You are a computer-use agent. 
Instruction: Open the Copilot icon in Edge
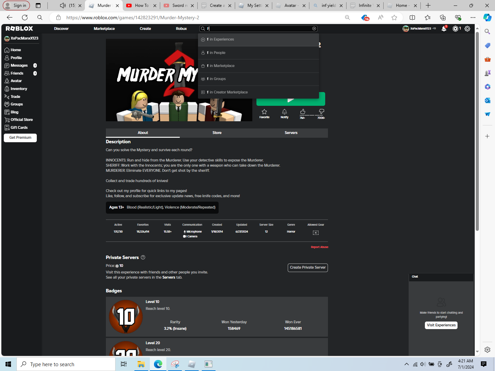487,18
